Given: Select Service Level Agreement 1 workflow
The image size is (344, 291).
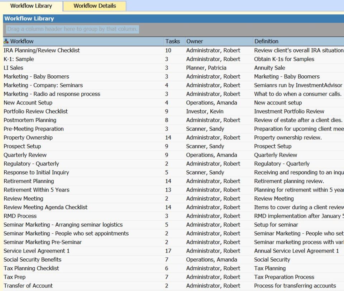Looking at the screenshot, I should [37, 251].
